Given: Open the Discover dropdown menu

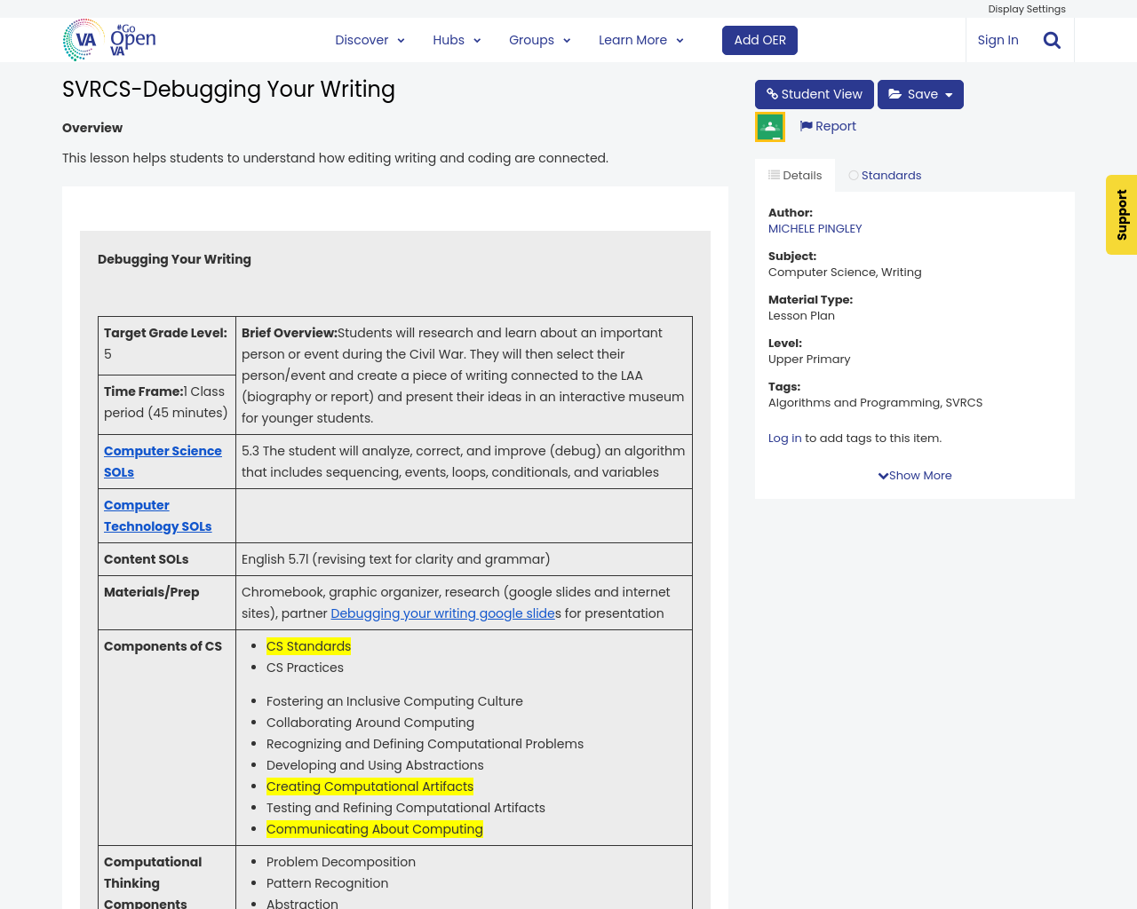Looking at the screenshot, I should tap(368, 39).
